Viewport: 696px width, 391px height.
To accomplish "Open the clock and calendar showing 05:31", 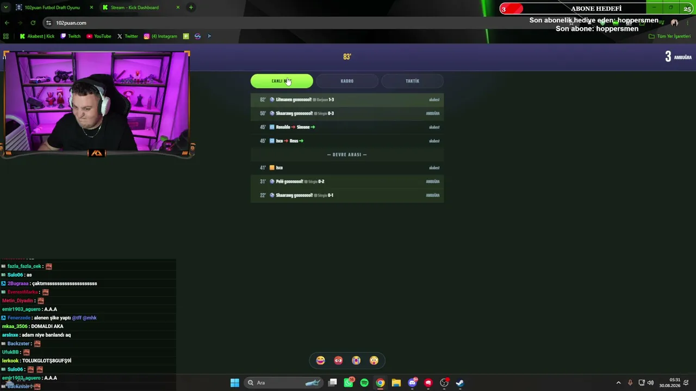I will click(669, 383).
